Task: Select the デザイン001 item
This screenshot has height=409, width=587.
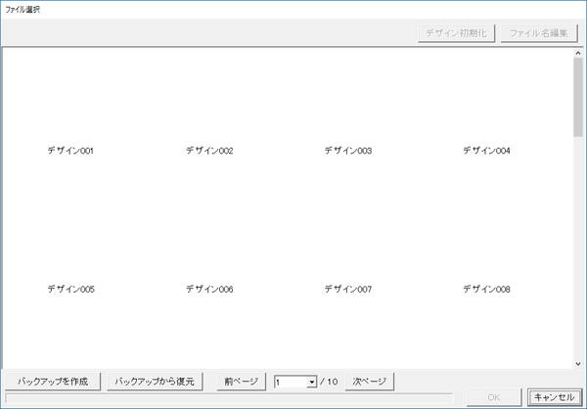Action: tap(70, 151)
